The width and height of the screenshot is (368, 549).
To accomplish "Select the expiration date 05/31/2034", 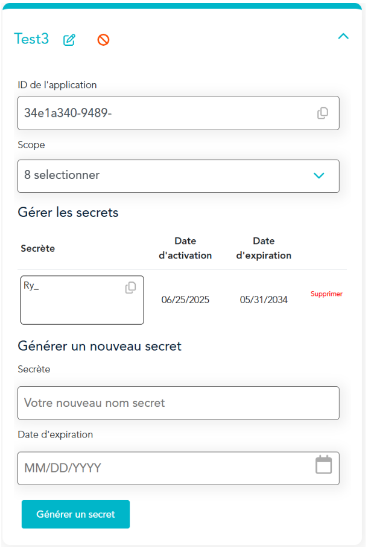I will click(264, 300).
